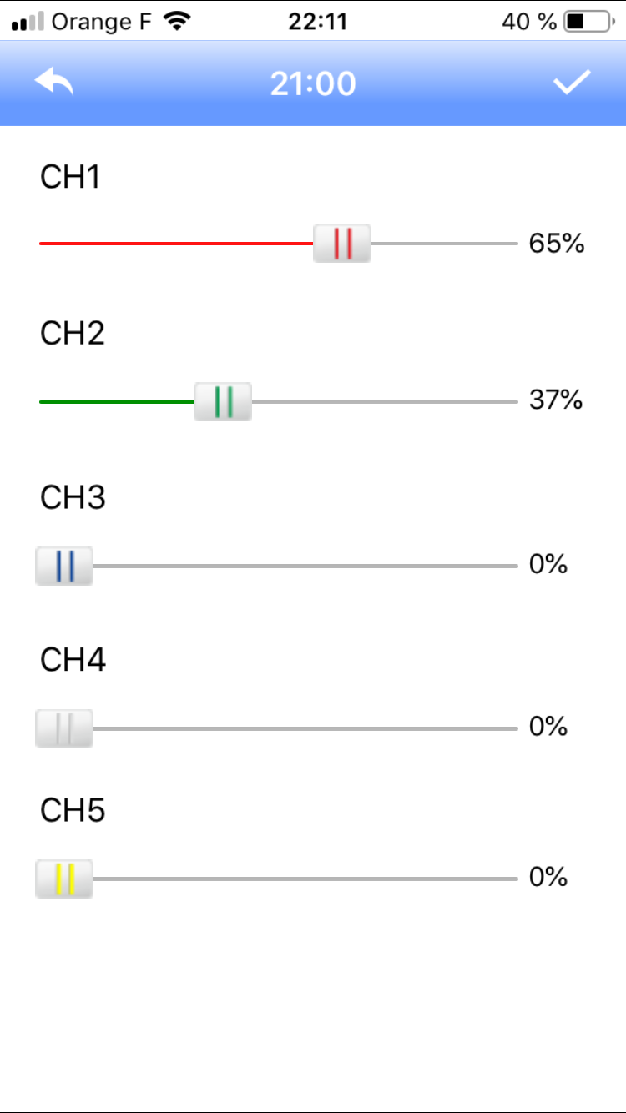
Task: Click the white CH4 slider handle
Action: [x=64, y=728]
